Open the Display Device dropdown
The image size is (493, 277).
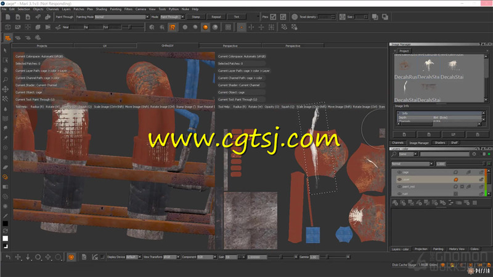coord(134,257)
